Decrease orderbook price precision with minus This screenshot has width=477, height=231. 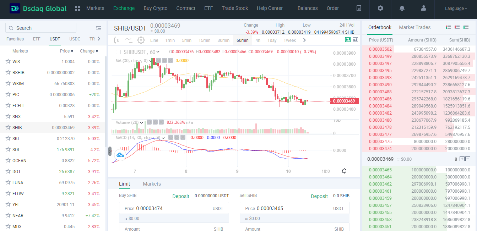[x=468, y=159]
